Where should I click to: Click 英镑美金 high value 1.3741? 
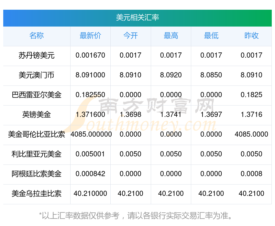pos(171,115)
